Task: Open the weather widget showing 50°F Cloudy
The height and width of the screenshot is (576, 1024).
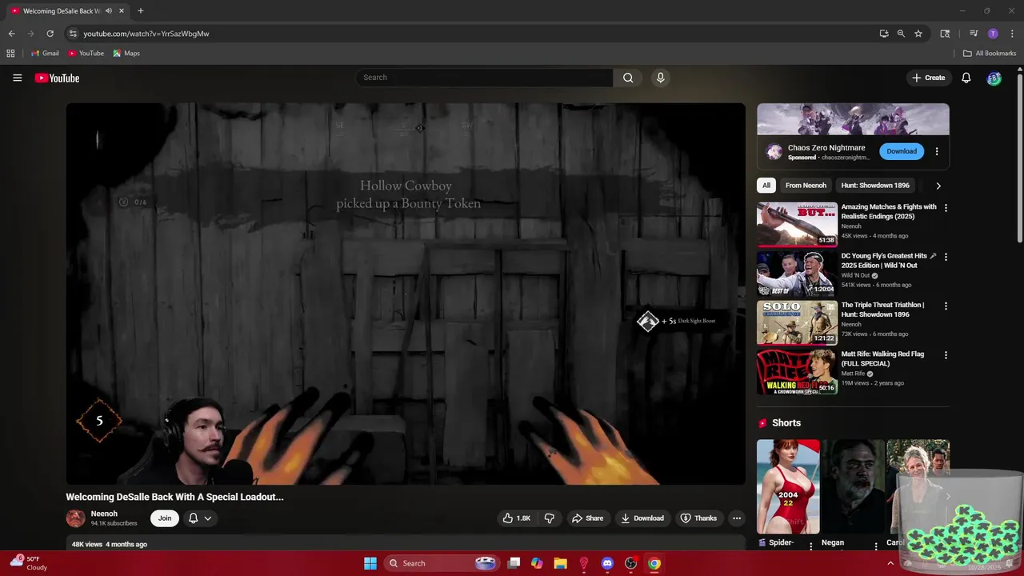Action: pos(28,563)
